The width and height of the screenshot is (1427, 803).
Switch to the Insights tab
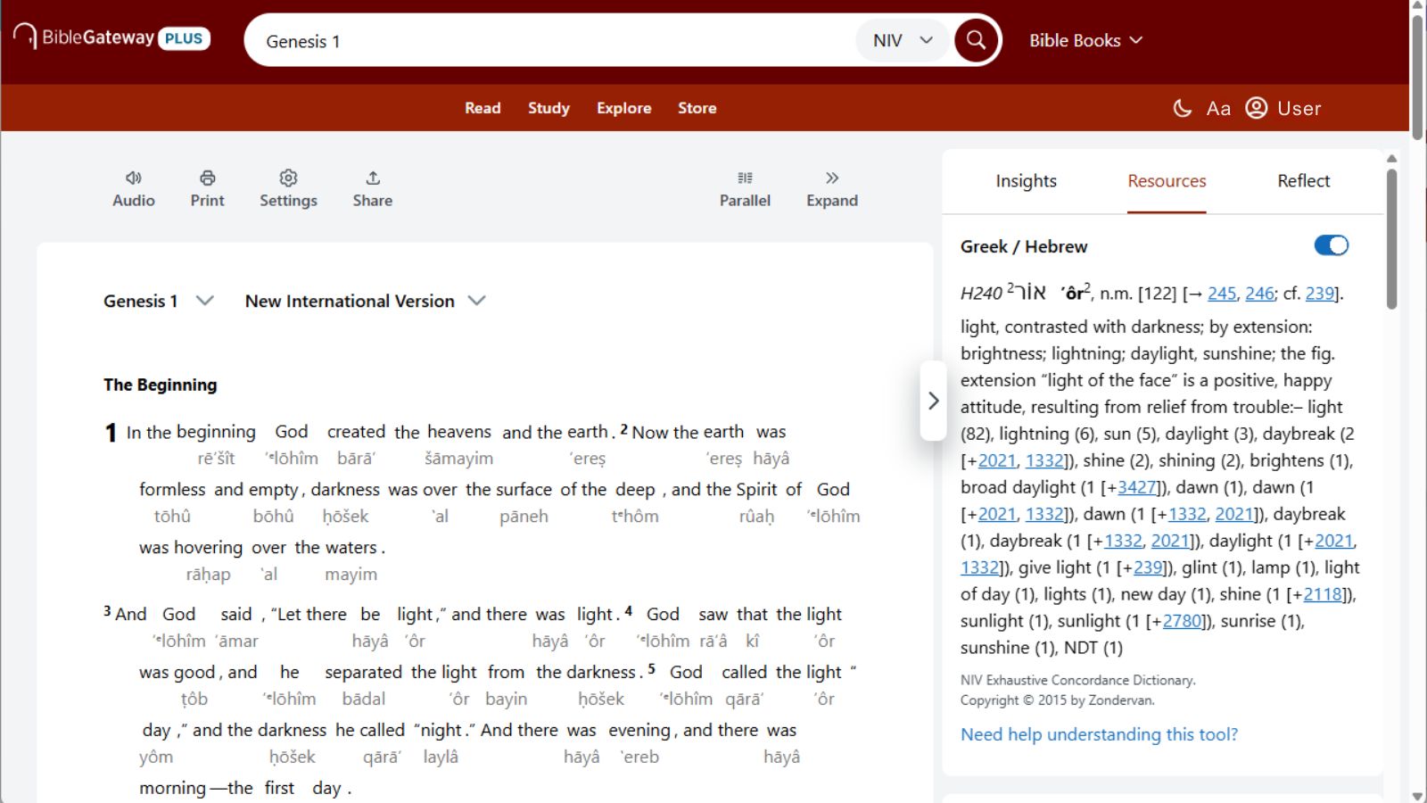click(x=1027, y=181)
